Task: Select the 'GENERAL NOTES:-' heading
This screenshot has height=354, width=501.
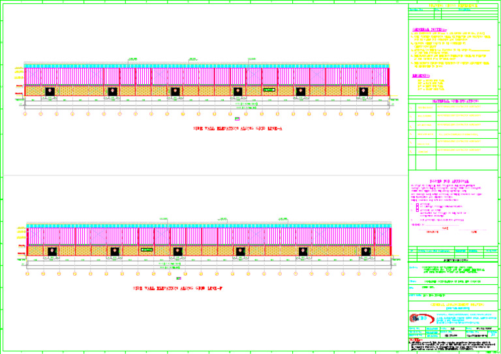Action: (x=429, y=30)
